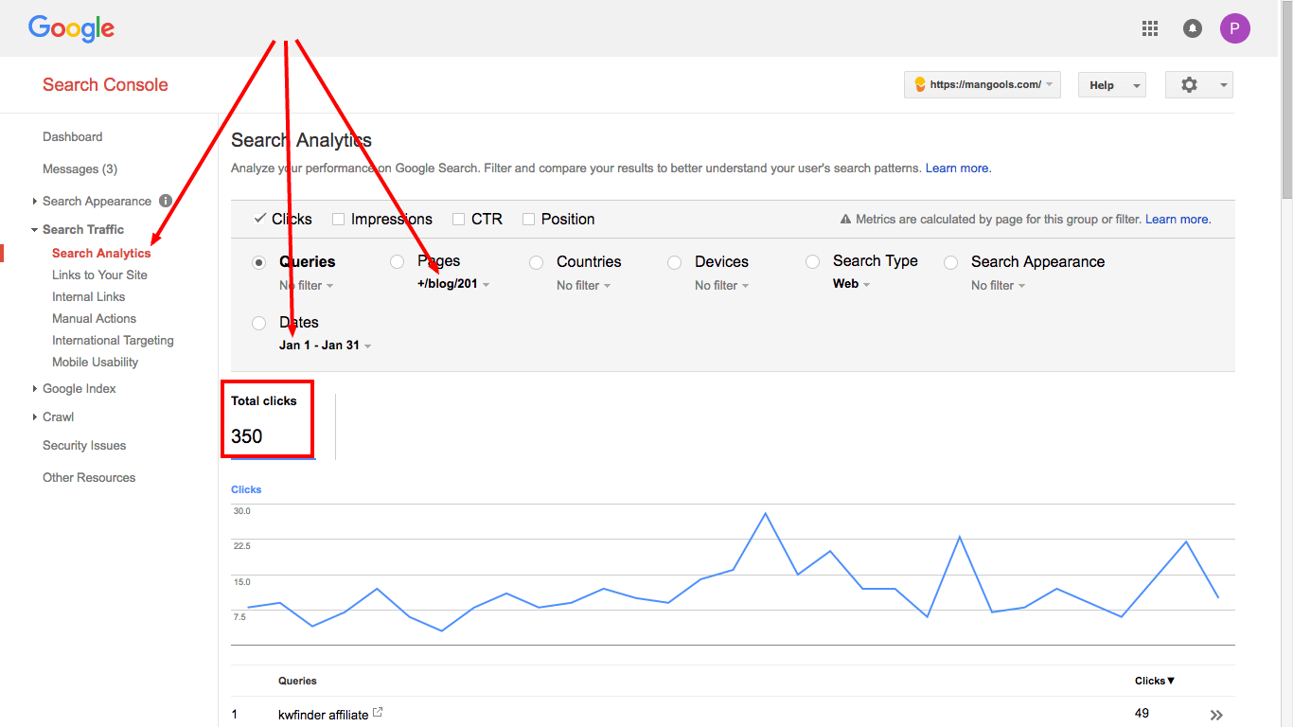1293x727 pixels.
Task: Open the +/blog/201 Pages filter dropdown
Action: click(452, 283)
